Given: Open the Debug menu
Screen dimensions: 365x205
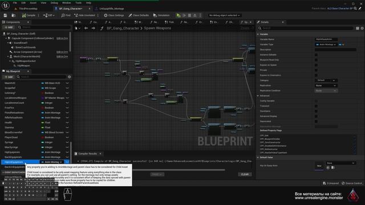Looking at the screenshot, I should [x=54, y=3].
